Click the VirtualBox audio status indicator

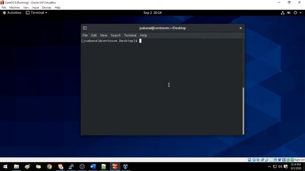tap(258, 160)
